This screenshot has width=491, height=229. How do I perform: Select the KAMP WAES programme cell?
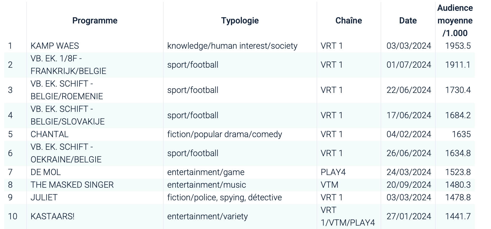click(55, 46)
